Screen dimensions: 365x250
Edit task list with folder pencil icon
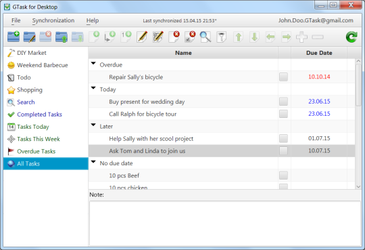pyautogui.click(x=29, y=37)
